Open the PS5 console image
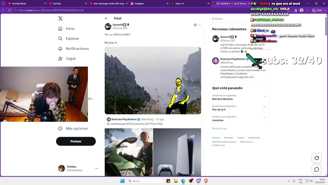This screenshot has height=185, width=328. click(x=177, y=152)
